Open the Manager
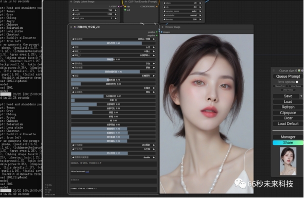304x198 pixels. coord(288,137)
